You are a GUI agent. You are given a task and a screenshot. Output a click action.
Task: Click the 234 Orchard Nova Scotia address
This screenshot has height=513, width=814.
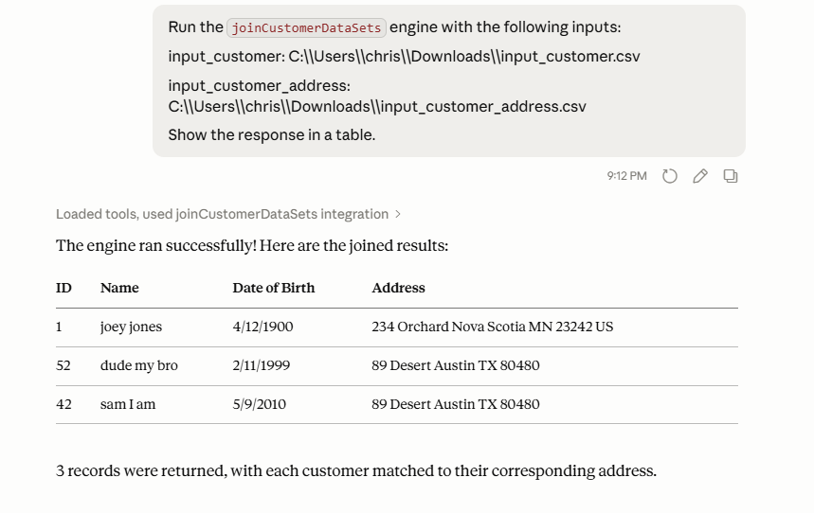pyautogui.click(x=492, y=327)
